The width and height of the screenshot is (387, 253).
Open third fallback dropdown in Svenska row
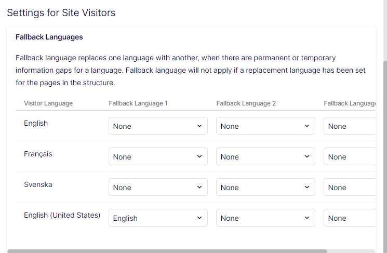[x=350, y=188]
